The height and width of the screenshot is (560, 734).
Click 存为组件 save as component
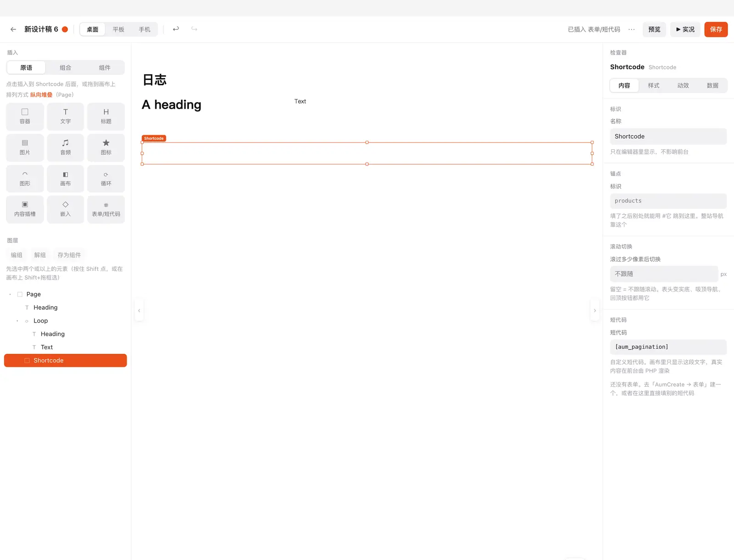click(69, 255)
